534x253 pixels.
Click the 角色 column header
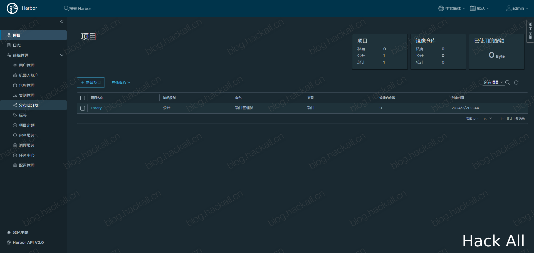(x=238, y=98)
